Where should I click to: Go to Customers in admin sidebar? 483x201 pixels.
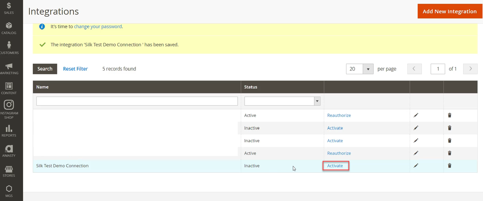tap(9, 48)
